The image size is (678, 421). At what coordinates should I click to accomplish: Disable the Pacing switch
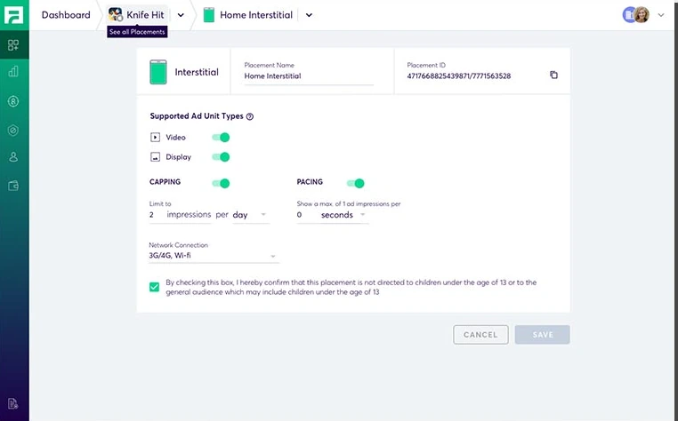click(x=356, y=184)
